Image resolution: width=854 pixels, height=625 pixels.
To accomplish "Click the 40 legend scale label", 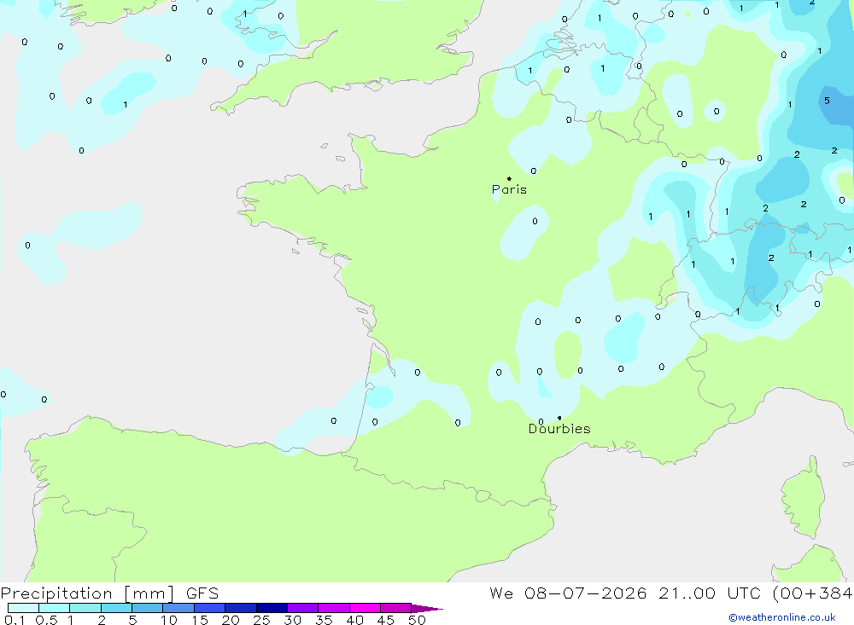I will pos(355,620).
